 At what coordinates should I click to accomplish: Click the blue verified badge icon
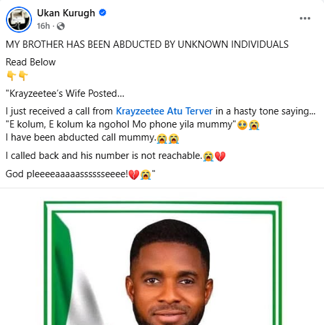pyautogui.click(x=103, y=12)
